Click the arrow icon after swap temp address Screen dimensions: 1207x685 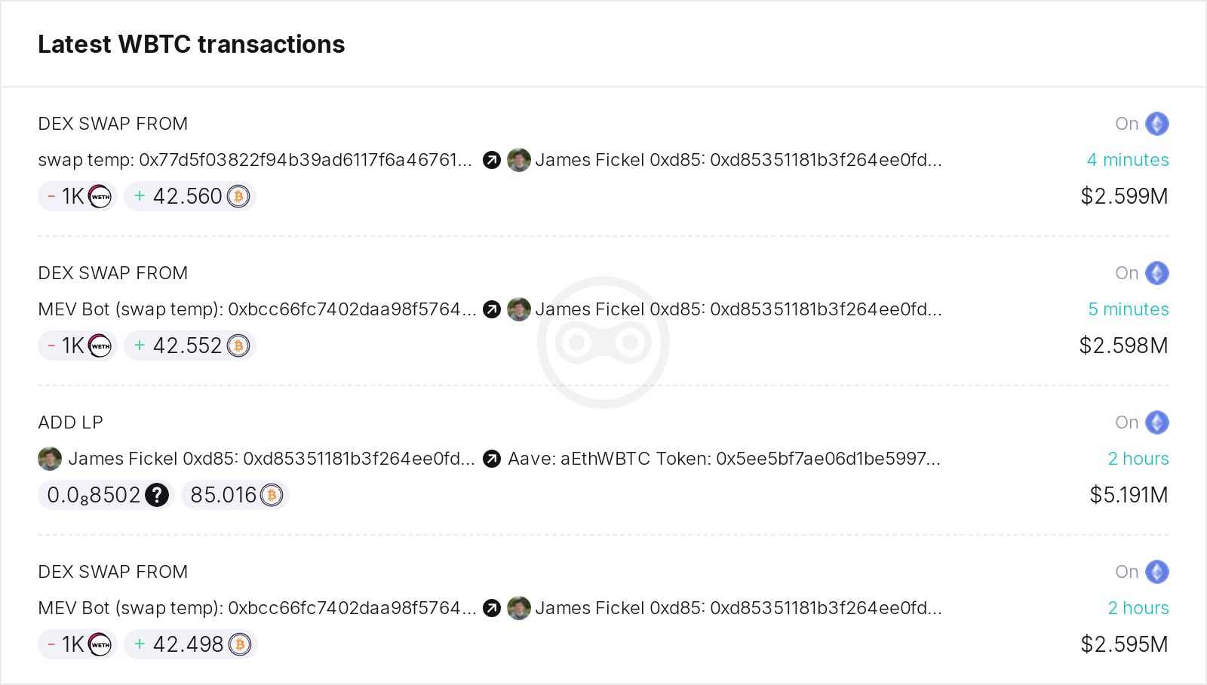coord(491,160)
